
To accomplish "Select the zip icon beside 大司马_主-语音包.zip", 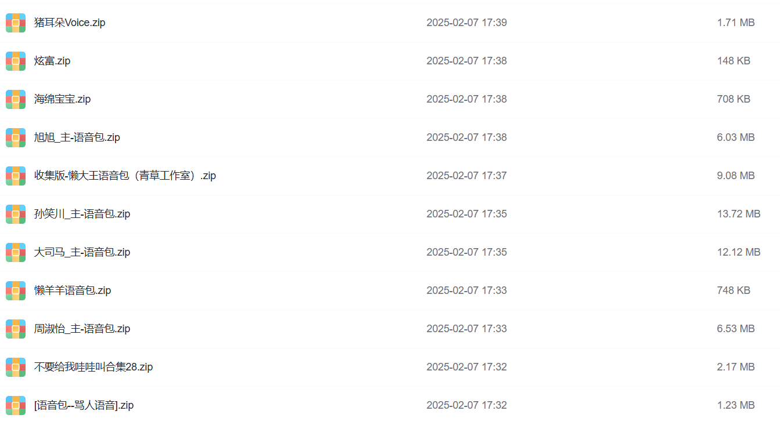I will coord(16,252).
